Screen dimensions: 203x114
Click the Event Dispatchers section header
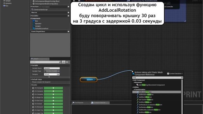coord(38,32)
